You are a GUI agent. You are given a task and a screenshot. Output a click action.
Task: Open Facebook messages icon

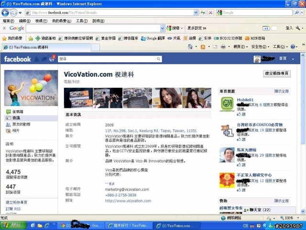pyautogui.click(x=44, y=59)
